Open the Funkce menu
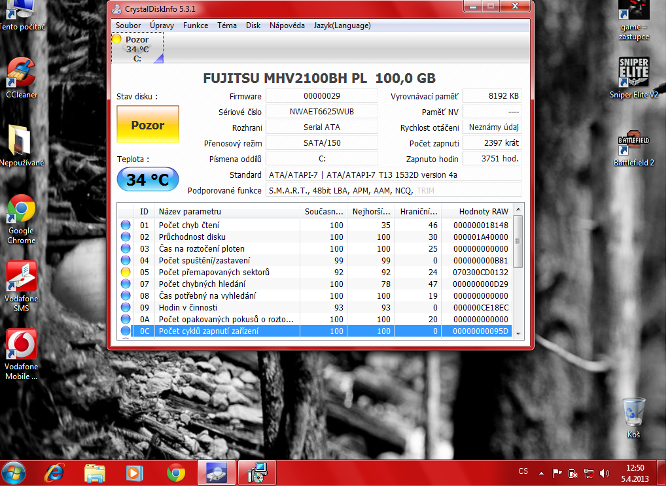Viewport: 670px width, 502px height. 196,25
